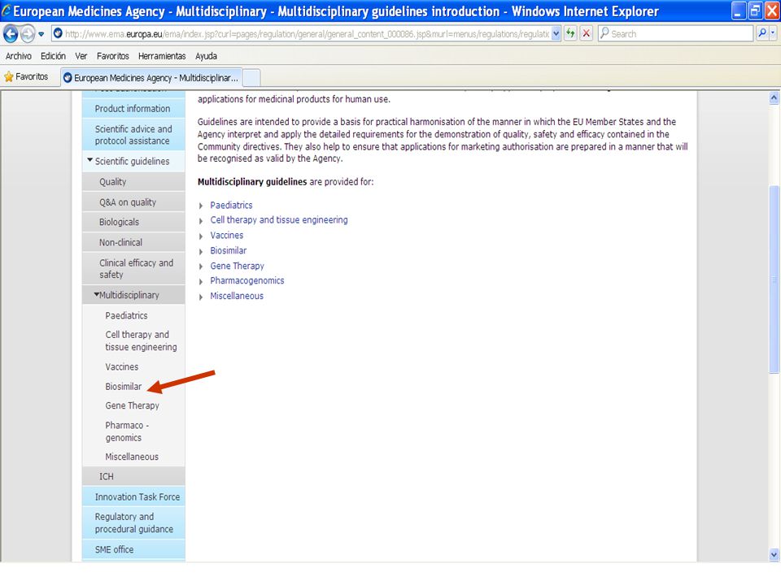This screenshot has width=781, height=585.
Task: Open Quality in sidebar
Action: pos(133,181)
